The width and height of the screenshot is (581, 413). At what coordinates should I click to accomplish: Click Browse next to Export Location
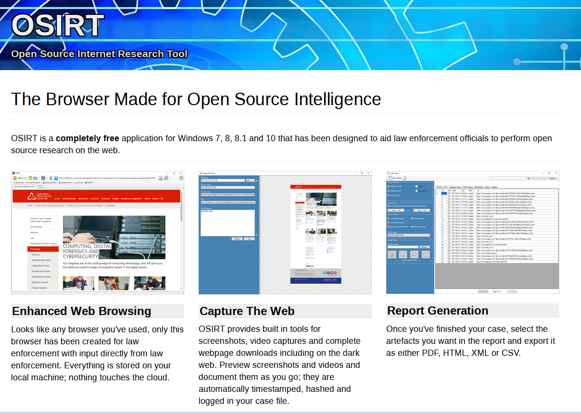(424, 247)
